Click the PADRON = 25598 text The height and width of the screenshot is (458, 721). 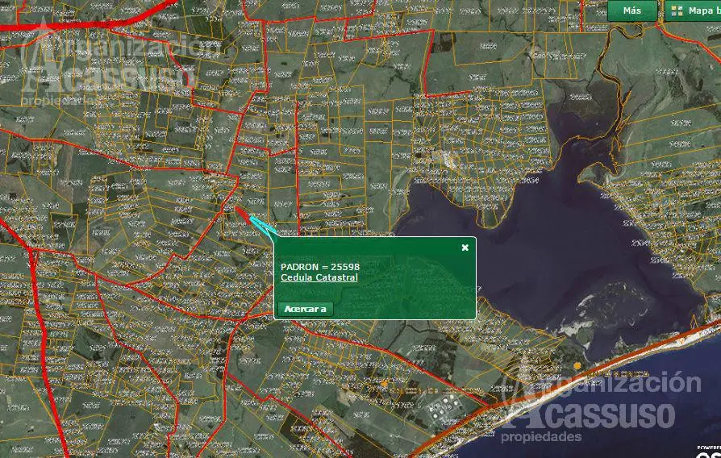coord(320,266)
